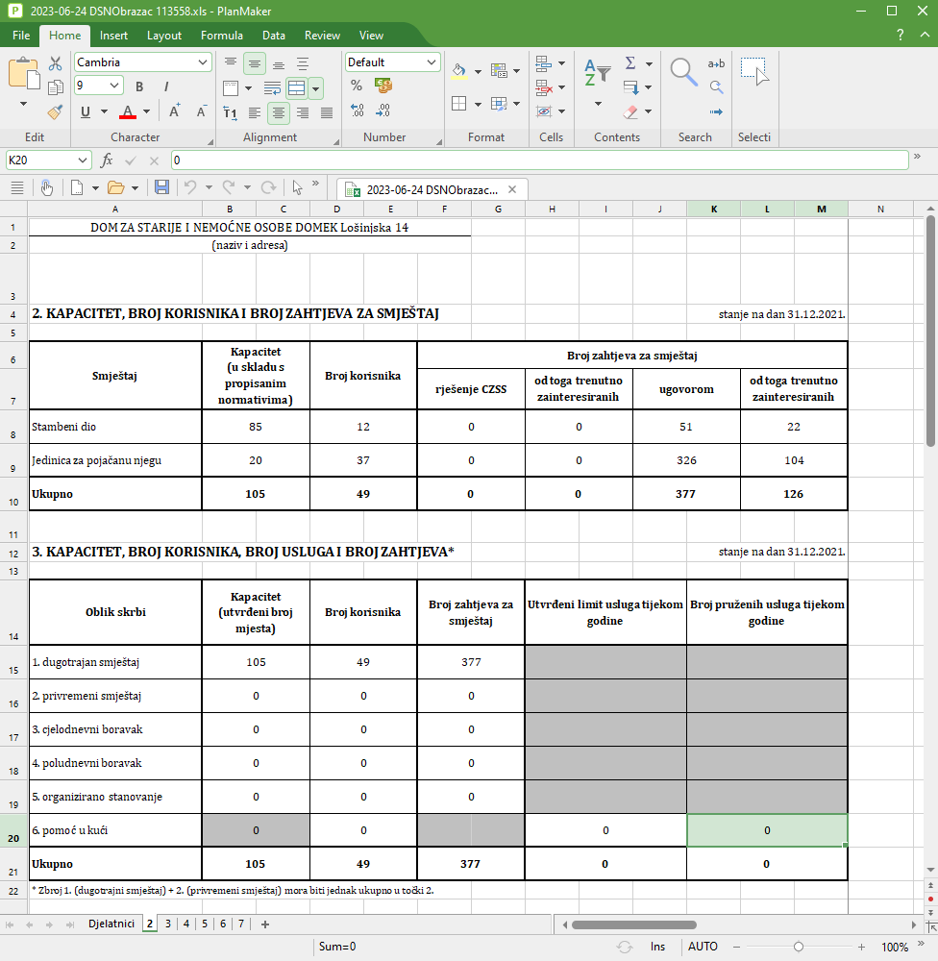Open the Default number format dropdown
This screenshot has width=938, height=961.
coord(432,62)
